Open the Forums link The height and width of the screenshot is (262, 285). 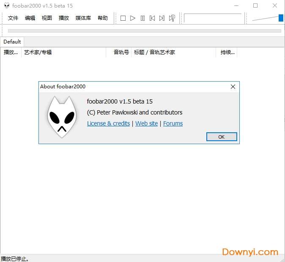click(x=173, y=123)
